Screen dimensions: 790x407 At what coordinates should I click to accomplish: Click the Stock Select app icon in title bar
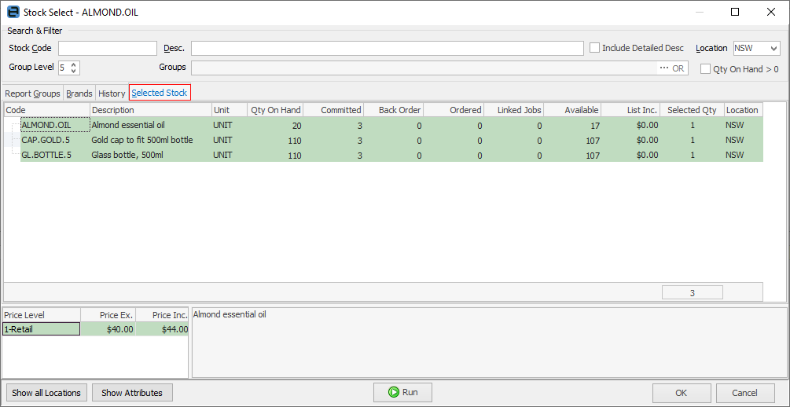tap(13, 13)
